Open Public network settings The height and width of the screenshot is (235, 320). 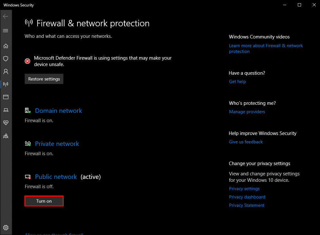[x=56, y=177]
